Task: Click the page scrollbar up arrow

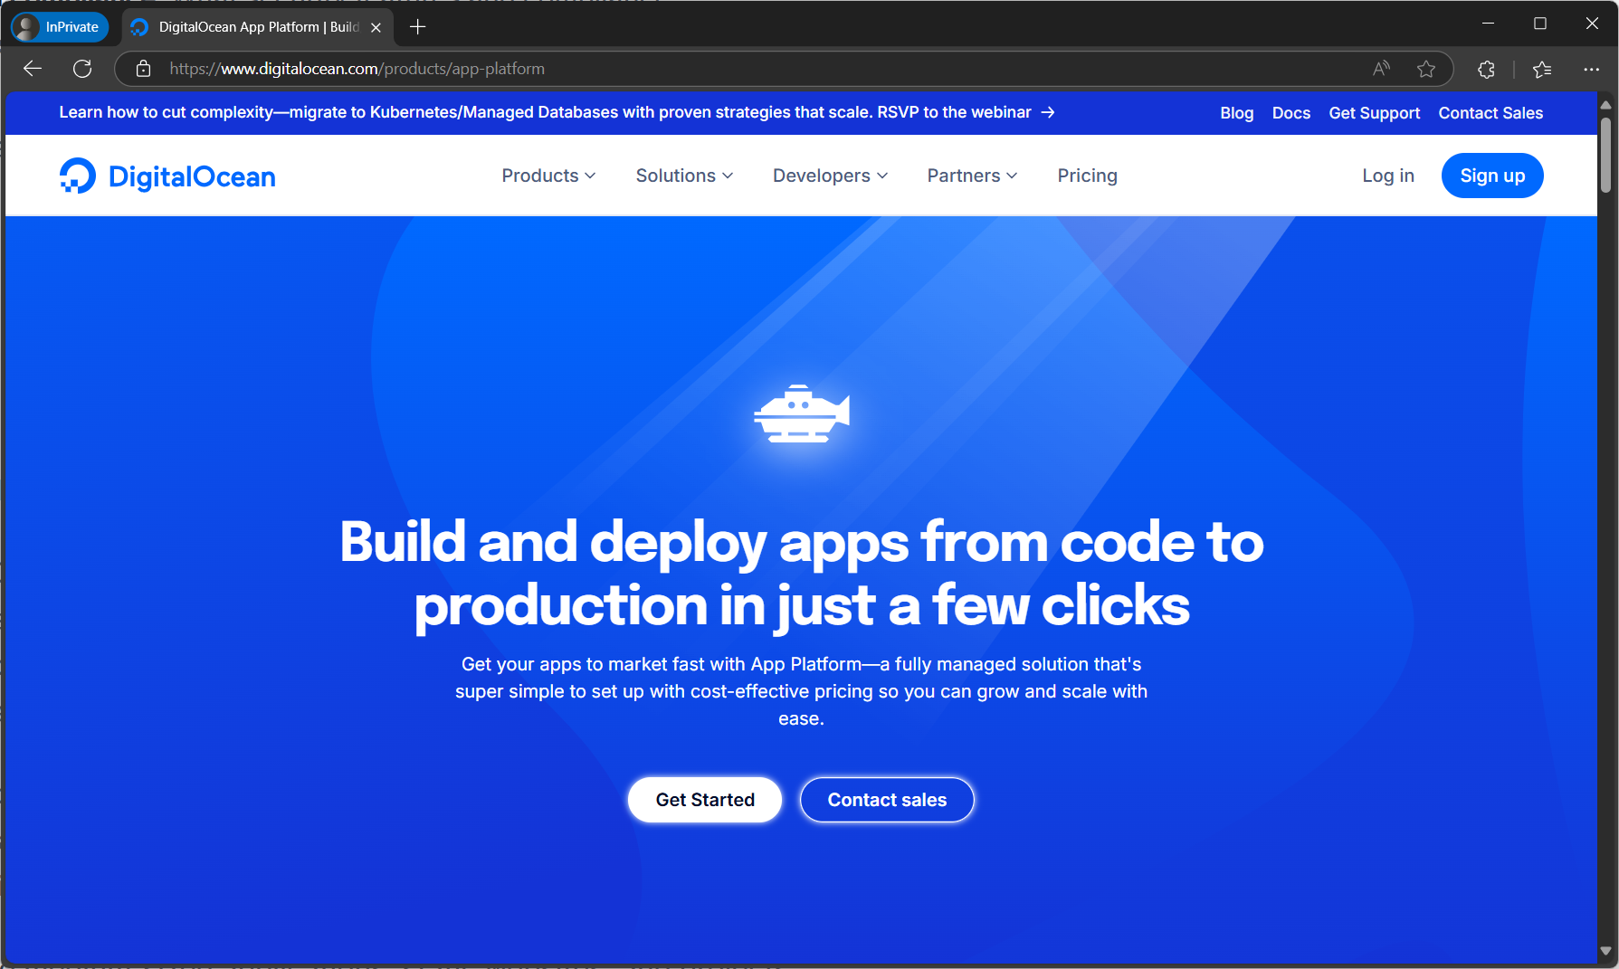Action: click(1606, 105)
